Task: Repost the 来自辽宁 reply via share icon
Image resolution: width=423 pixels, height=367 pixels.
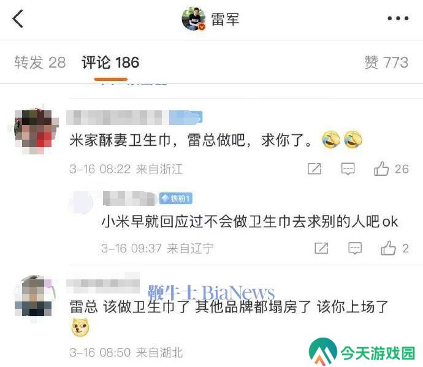Action: point(322,248)
